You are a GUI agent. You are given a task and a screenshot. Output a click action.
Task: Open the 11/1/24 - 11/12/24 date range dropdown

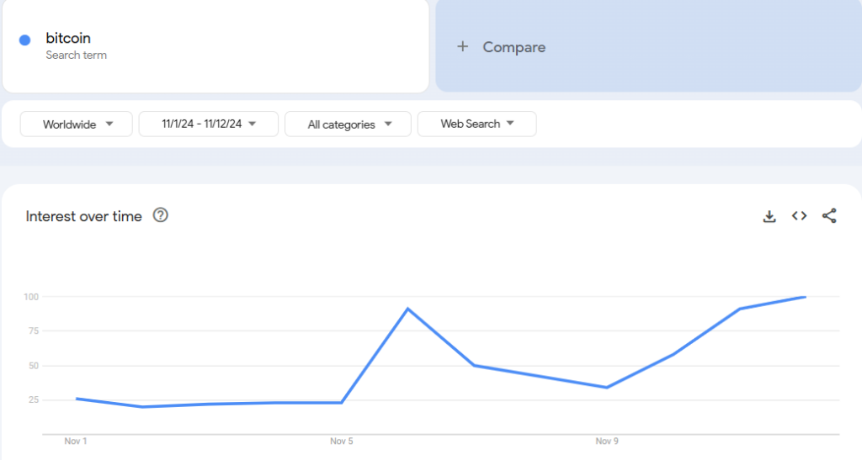click(209, 124)
